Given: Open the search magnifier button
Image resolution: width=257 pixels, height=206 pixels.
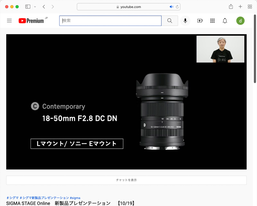Looking at the screenshot, I should [170, 21].
